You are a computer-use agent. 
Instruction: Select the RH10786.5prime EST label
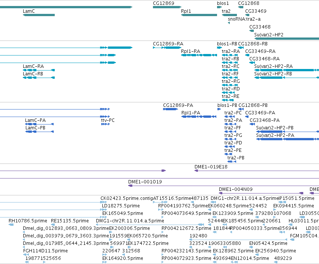28,221
